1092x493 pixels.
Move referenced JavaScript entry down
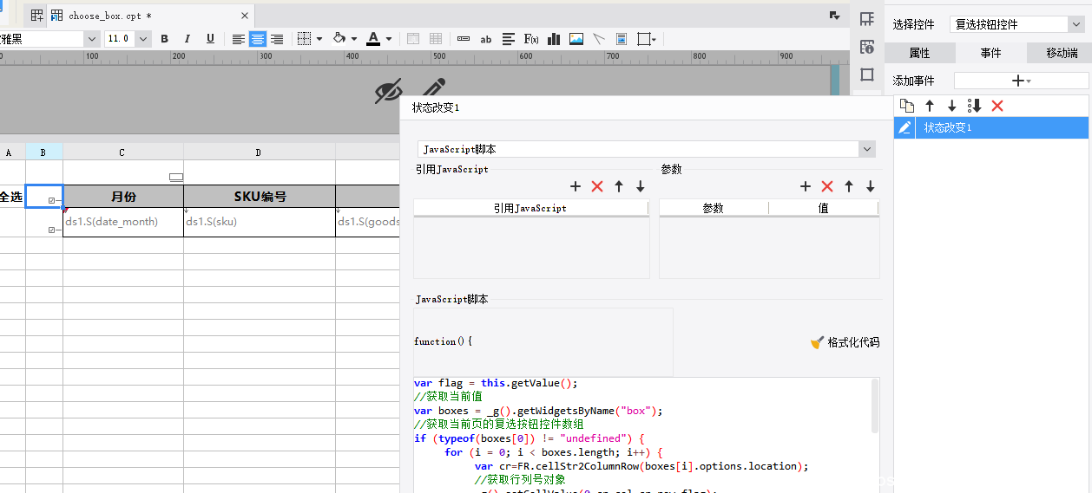pyautogui.click(x=641, y=186)
